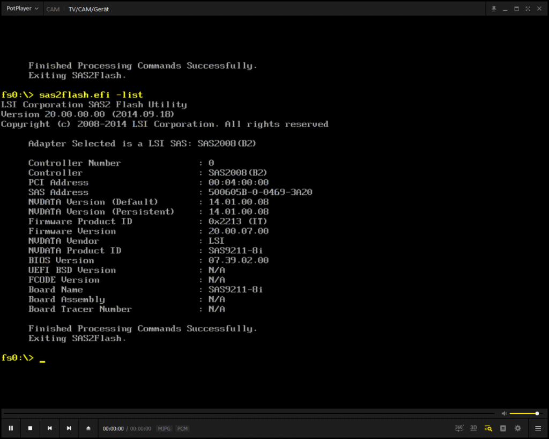Toggle 3D video mode
Viewport: 549px width, 439px height.
pyautogui.click(x=473, y=428)
